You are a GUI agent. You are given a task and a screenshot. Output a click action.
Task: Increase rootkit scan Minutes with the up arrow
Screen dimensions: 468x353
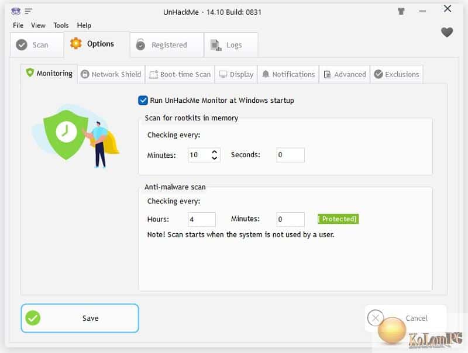tap(214, 152)
